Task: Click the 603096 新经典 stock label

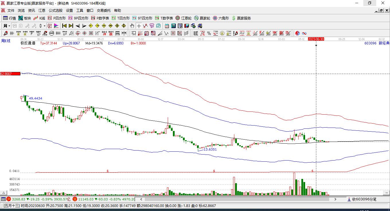Action: pyautogui.click(x=377, y=43)
